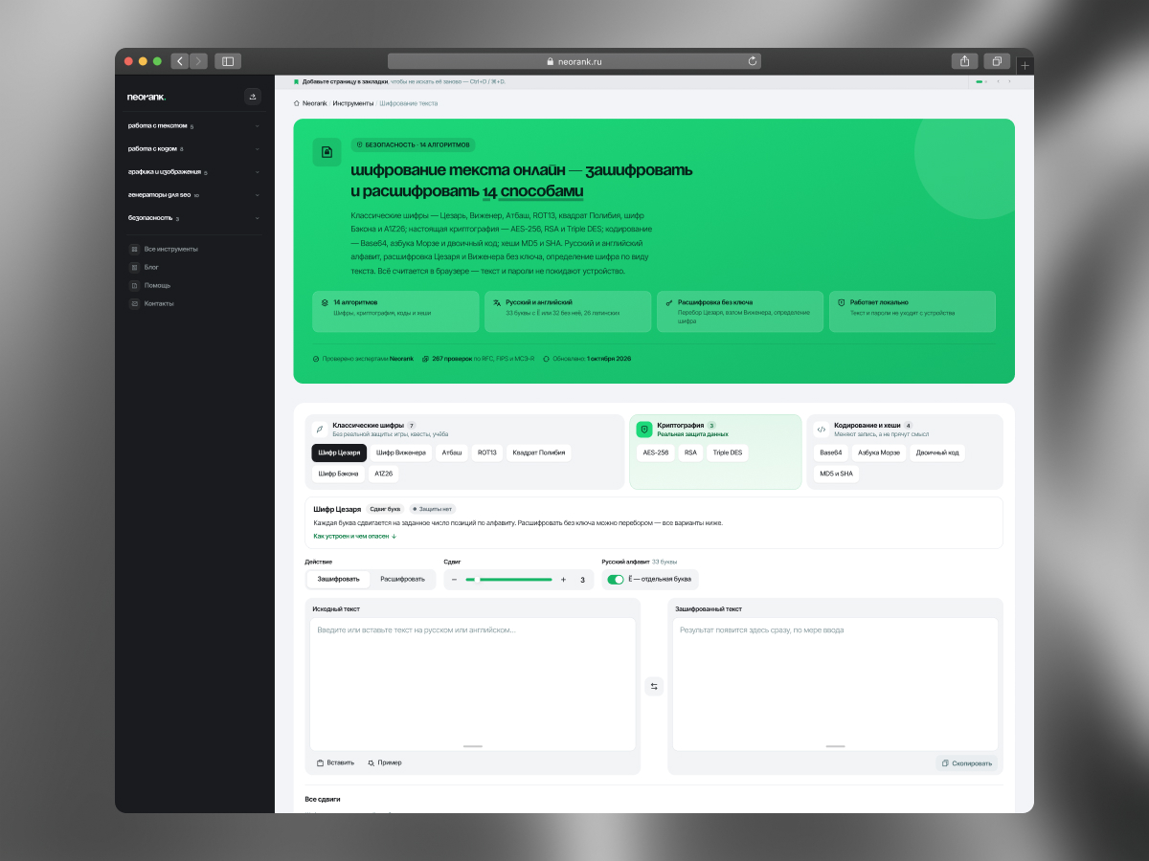
Task: Expand 'Как устроен и чем опасен' details
Action: [x=355, y=537]
